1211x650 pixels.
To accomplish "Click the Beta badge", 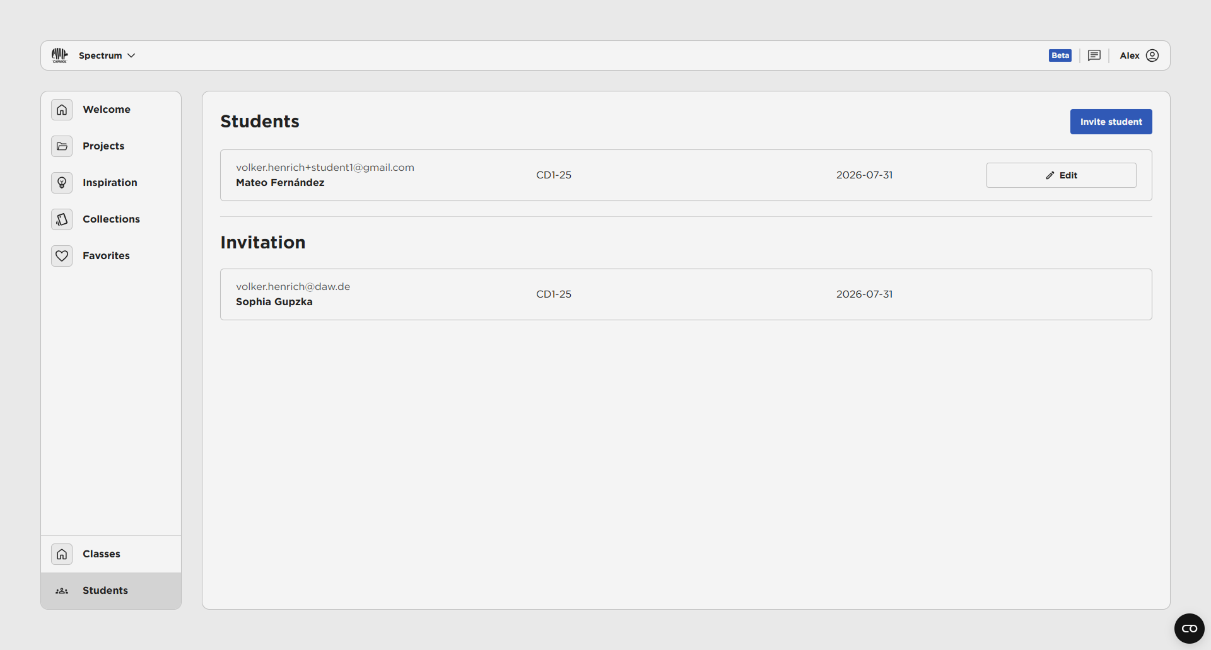I will click(x=1060, y=55).
